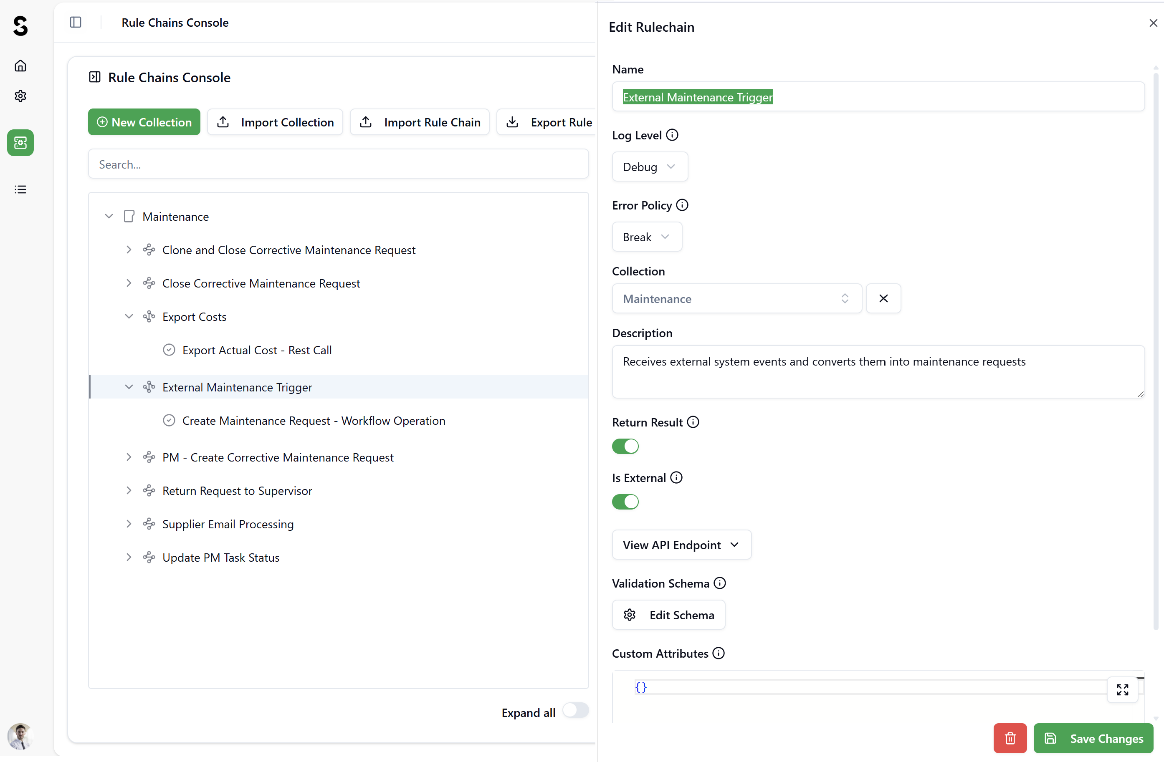The height and width of the screenshot is (762, 1164).
Task: Click the Maintenance collection folder icon
Action: click(x=129, y=217)
